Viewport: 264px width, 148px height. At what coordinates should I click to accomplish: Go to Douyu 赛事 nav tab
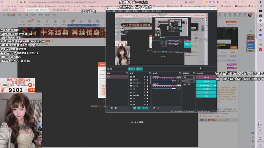point(40,15)
